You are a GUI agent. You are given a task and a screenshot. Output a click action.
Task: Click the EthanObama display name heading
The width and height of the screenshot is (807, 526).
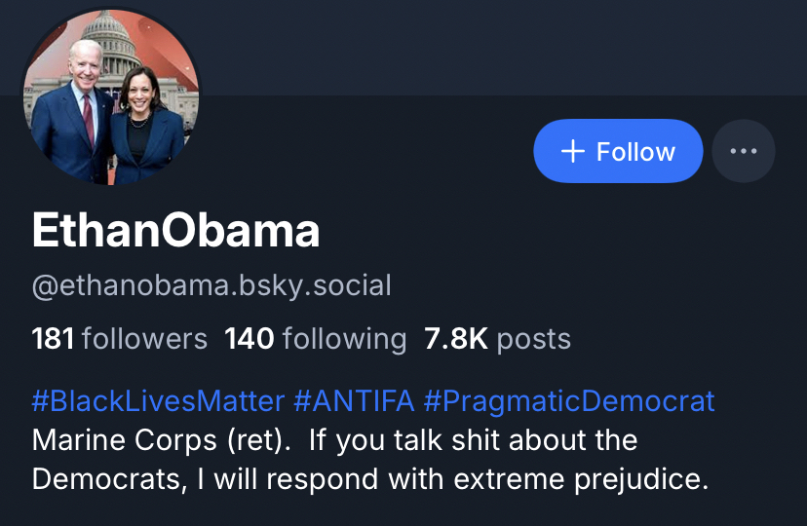click(x=175, y=231)
